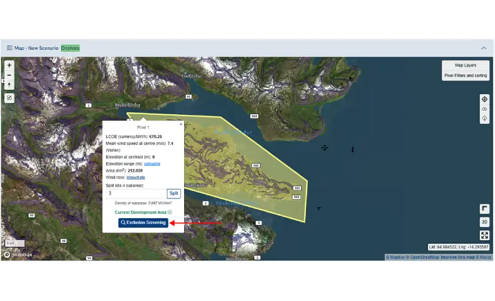The image size is (495, 301).
Task: Collapse the Map panel with chevron
Action: tap(484, 48)
